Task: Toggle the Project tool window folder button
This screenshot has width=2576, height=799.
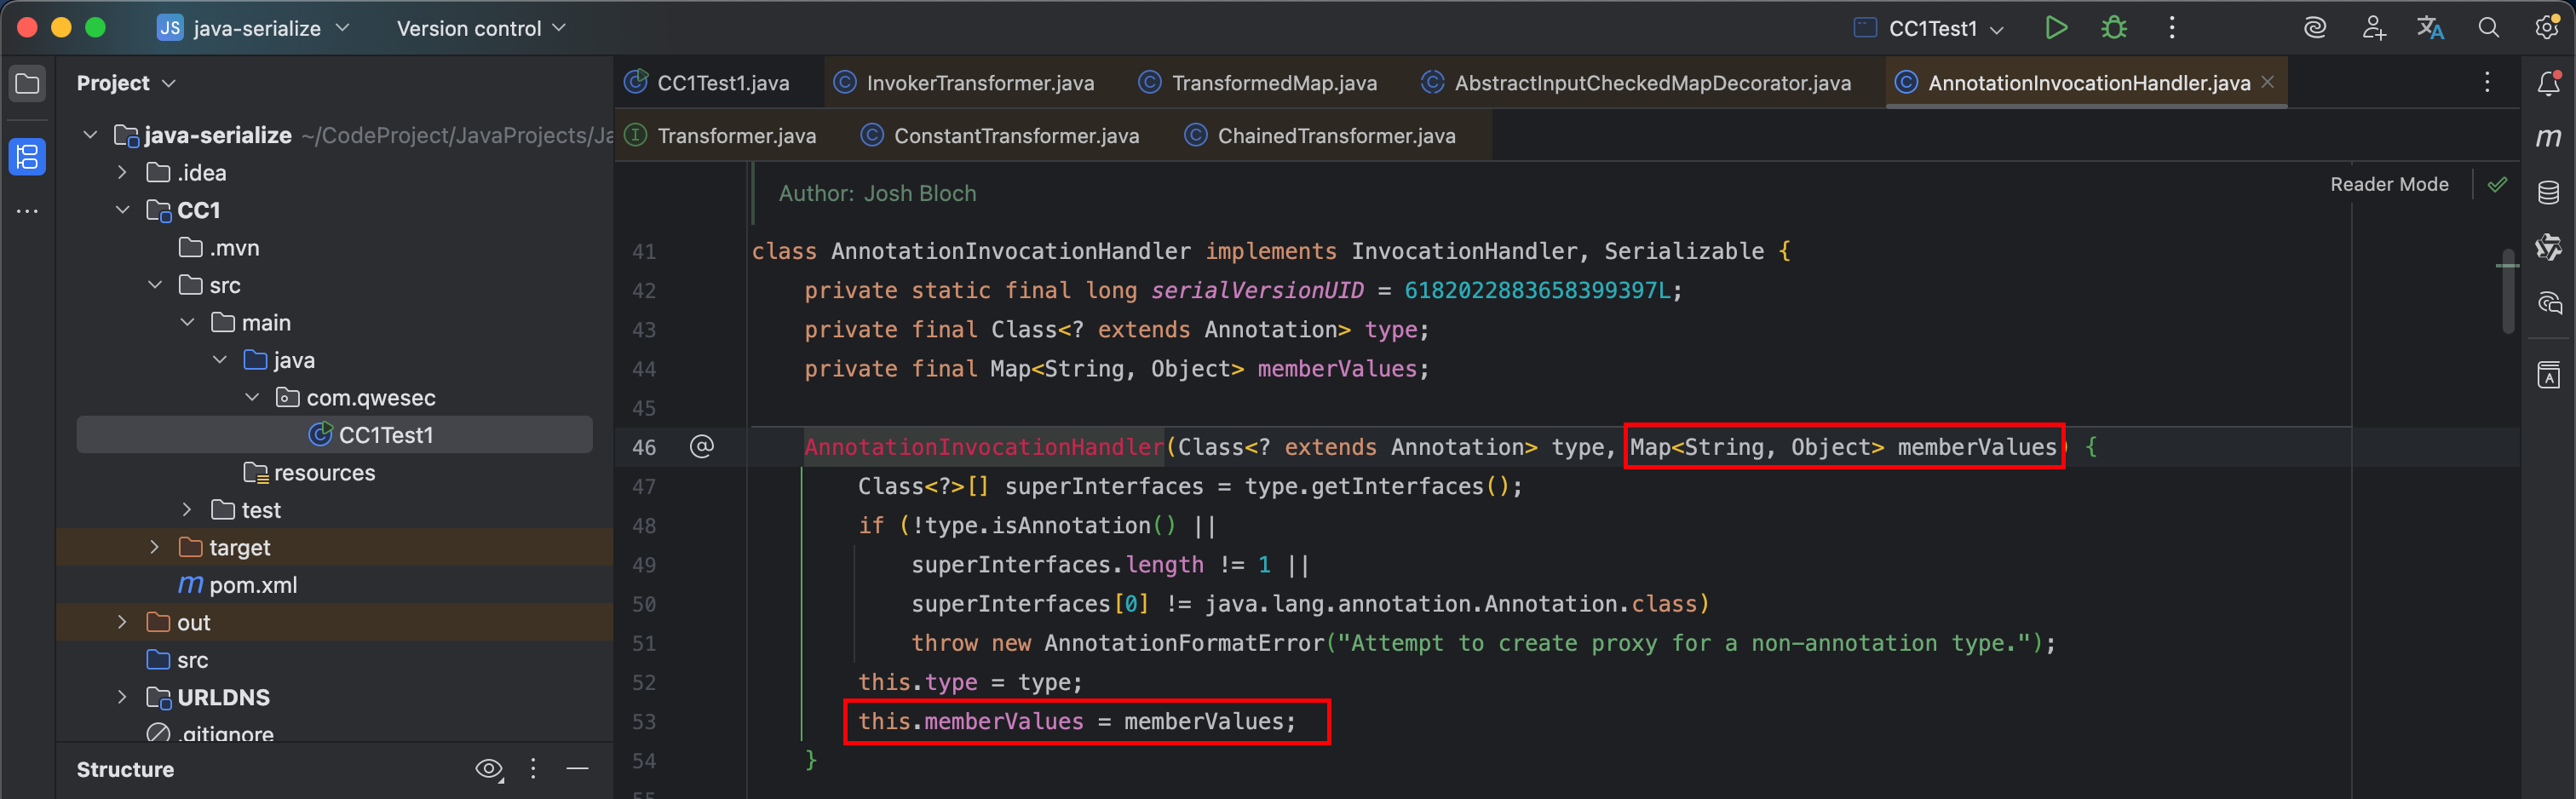Action: tap(27, 84)
